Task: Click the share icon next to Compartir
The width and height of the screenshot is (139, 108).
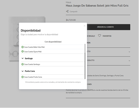Action: (x=67, y=11)
